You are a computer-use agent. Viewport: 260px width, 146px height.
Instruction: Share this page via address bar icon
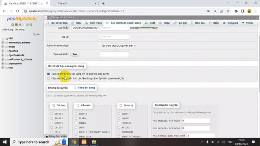[x=221, y=11]
